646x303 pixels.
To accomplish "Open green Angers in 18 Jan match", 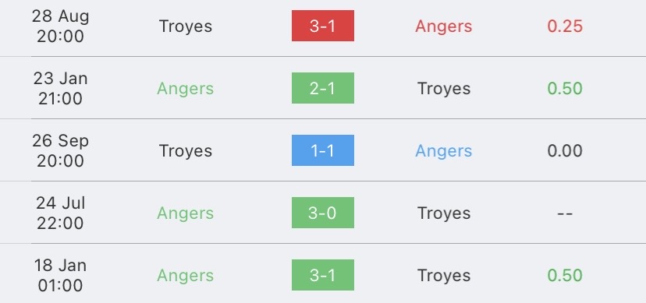I will 186,276.
